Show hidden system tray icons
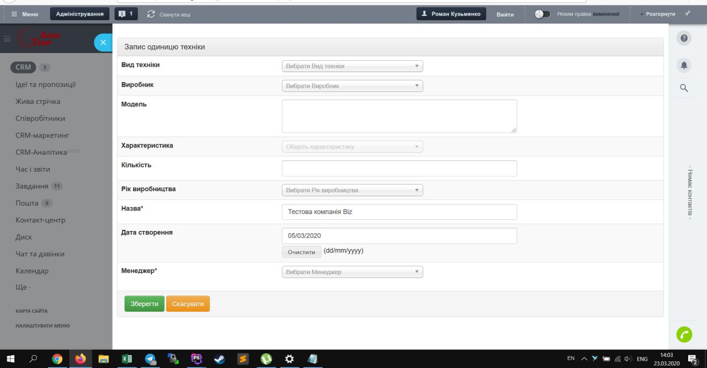The width and height of the screenshot is (707, 368). click(x=584, y=359)
